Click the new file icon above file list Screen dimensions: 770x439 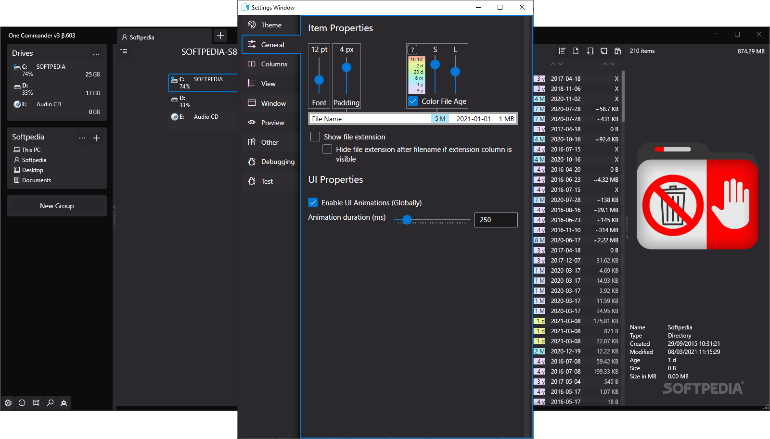pyautogui.click(x=576, y=51)
